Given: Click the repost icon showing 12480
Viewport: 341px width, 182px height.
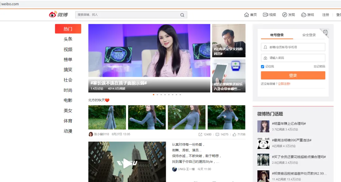Looking at the screenshot, I should [x=200, y=134].
